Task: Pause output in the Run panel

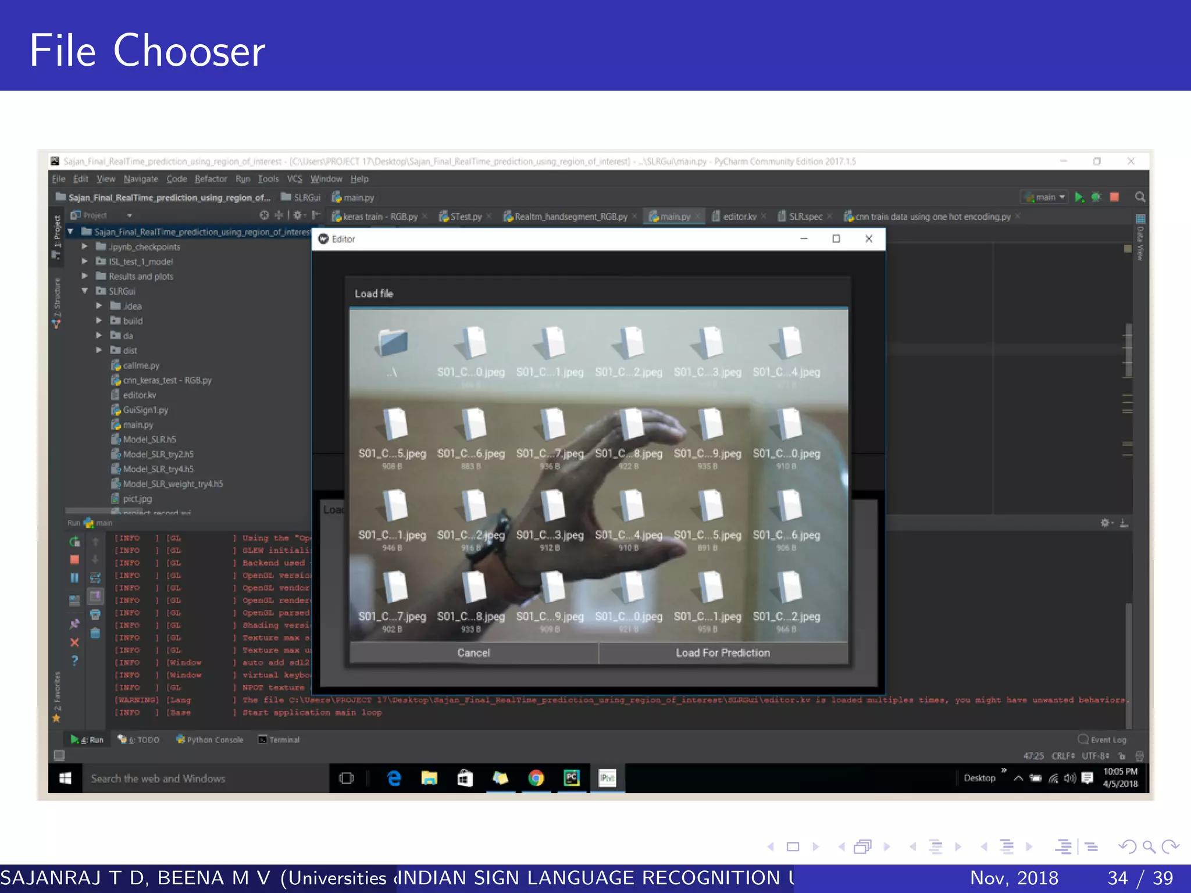Action: coord(74,578)
